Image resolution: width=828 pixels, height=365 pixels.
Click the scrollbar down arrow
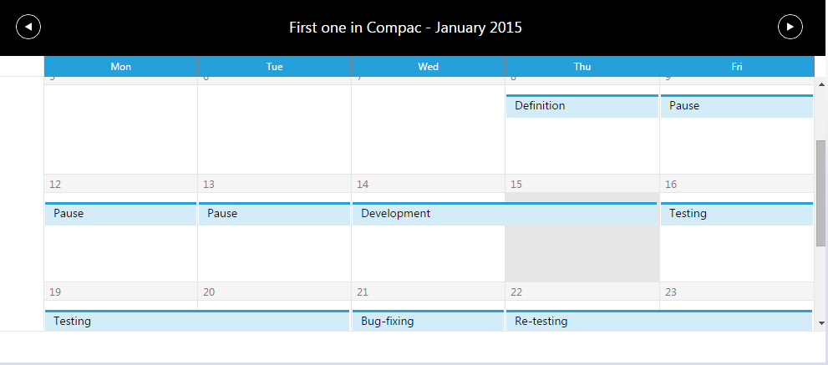(x=821, y=322)
